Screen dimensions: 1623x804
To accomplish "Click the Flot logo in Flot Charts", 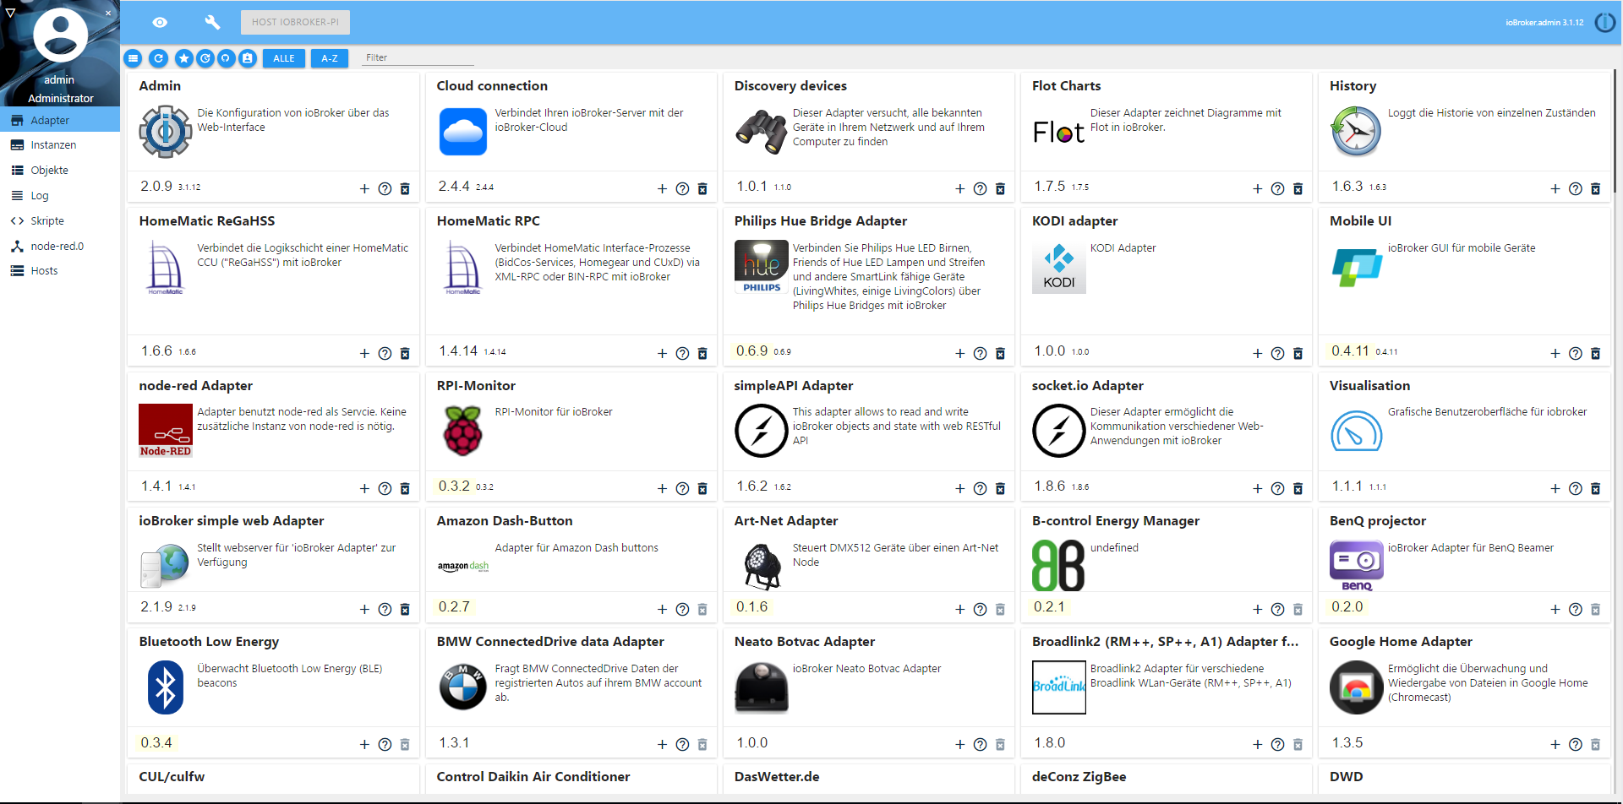I will point(1058,133).
